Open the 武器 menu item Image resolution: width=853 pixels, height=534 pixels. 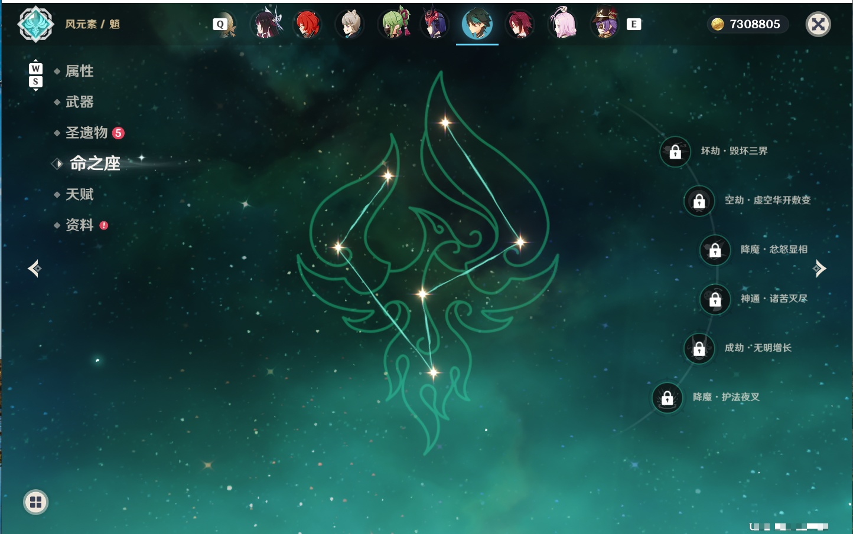pyautogui.click(x=80, y=102)
